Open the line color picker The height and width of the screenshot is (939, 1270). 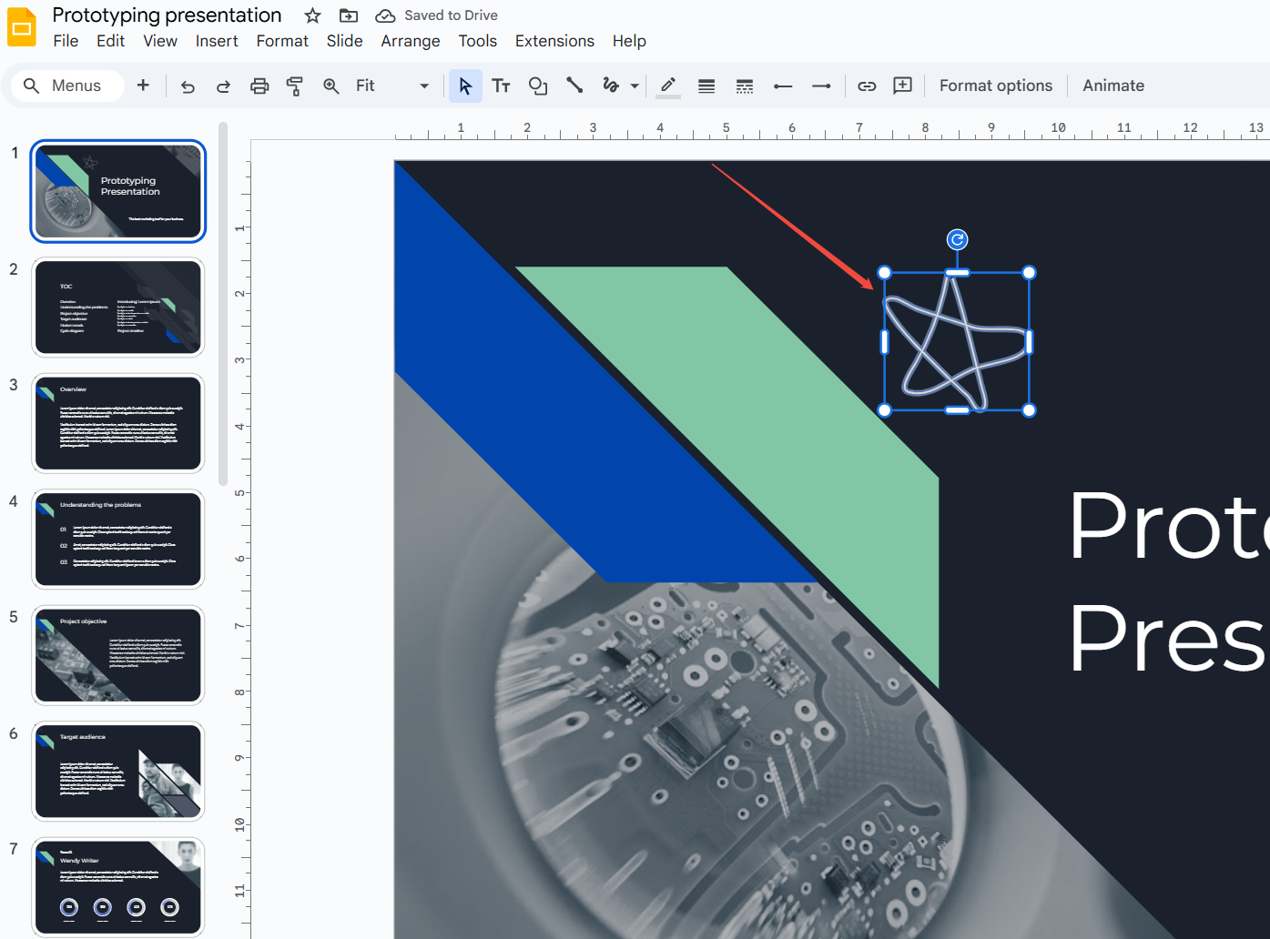[667, 85]
